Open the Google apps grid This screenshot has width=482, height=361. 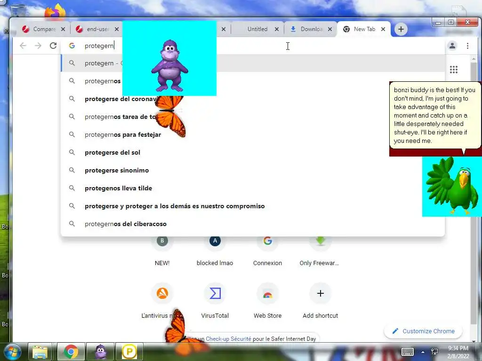(x=453, y=70)
